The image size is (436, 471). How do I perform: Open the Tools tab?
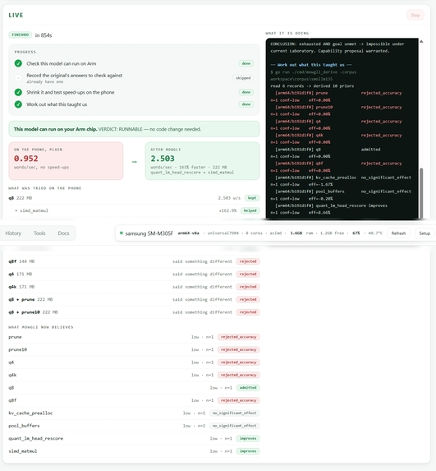point(39,233)
